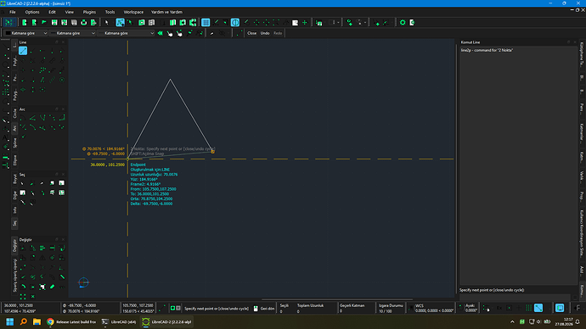Float the Arc tool panel
The width and height of the screenshot is (586, 329).
[x=57, y=109]
